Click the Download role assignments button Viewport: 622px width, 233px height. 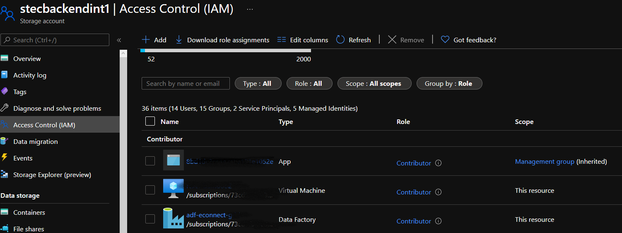click(222, 40)
